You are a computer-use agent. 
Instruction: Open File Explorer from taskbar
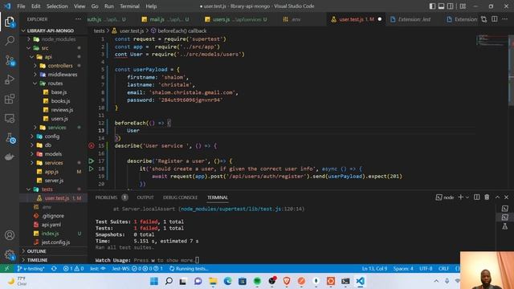tap(213, 281)
